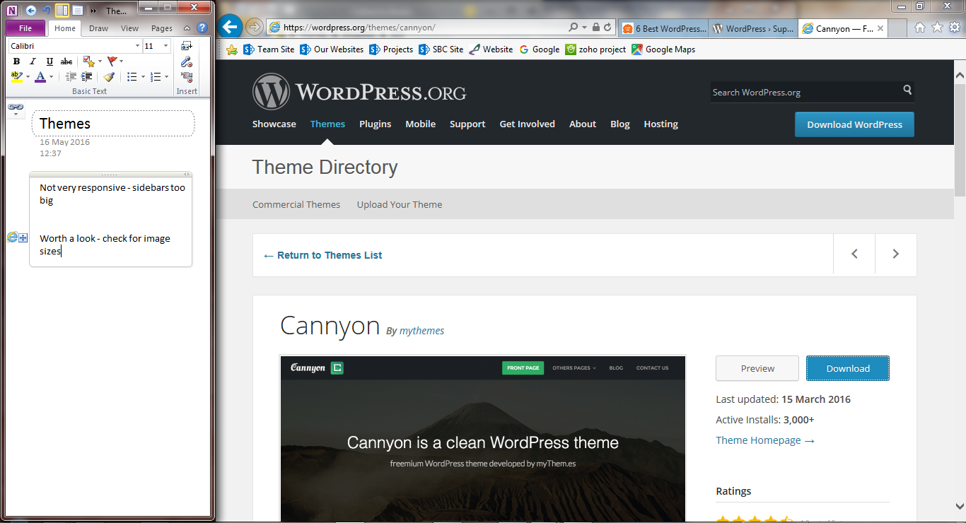Go to next theme using right chevron
The height and width of the screenshot is (523, 966).
click(895, 254)
